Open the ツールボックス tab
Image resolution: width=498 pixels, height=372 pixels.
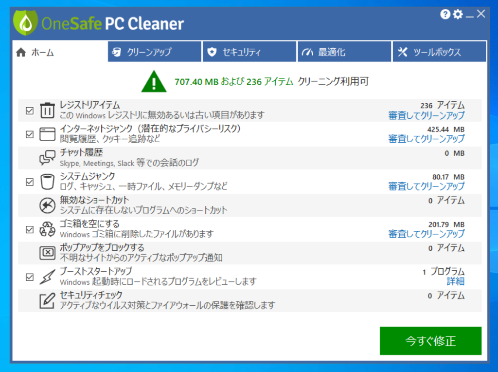[440, 52]
